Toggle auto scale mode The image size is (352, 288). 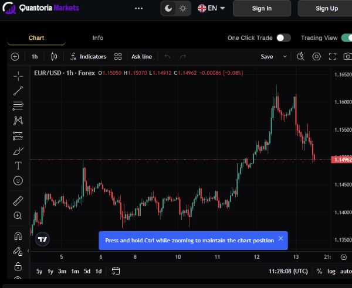point(346,272)
